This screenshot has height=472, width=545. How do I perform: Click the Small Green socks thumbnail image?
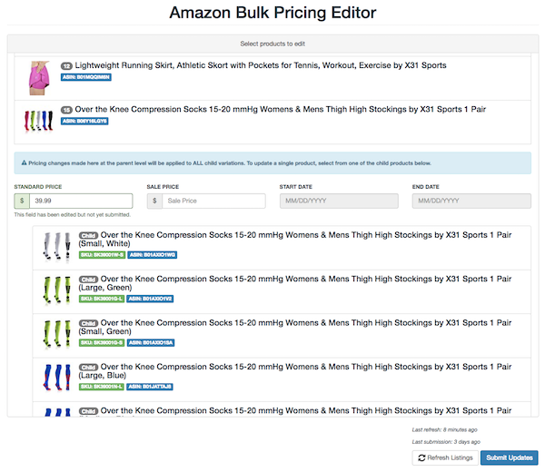pyautogui.click(x=57, y=334)
